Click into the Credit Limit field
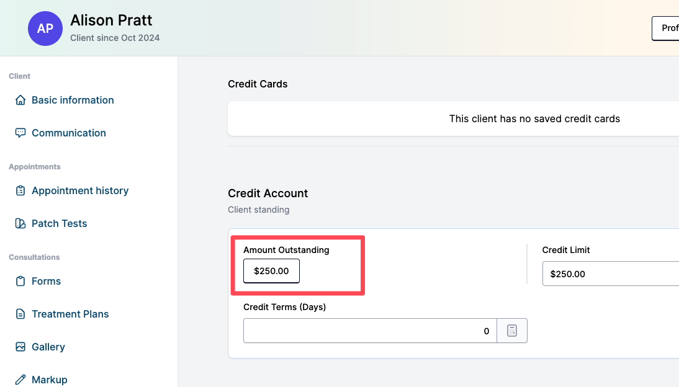Viewport: 679px width, 387px height. tap(608, 274)
